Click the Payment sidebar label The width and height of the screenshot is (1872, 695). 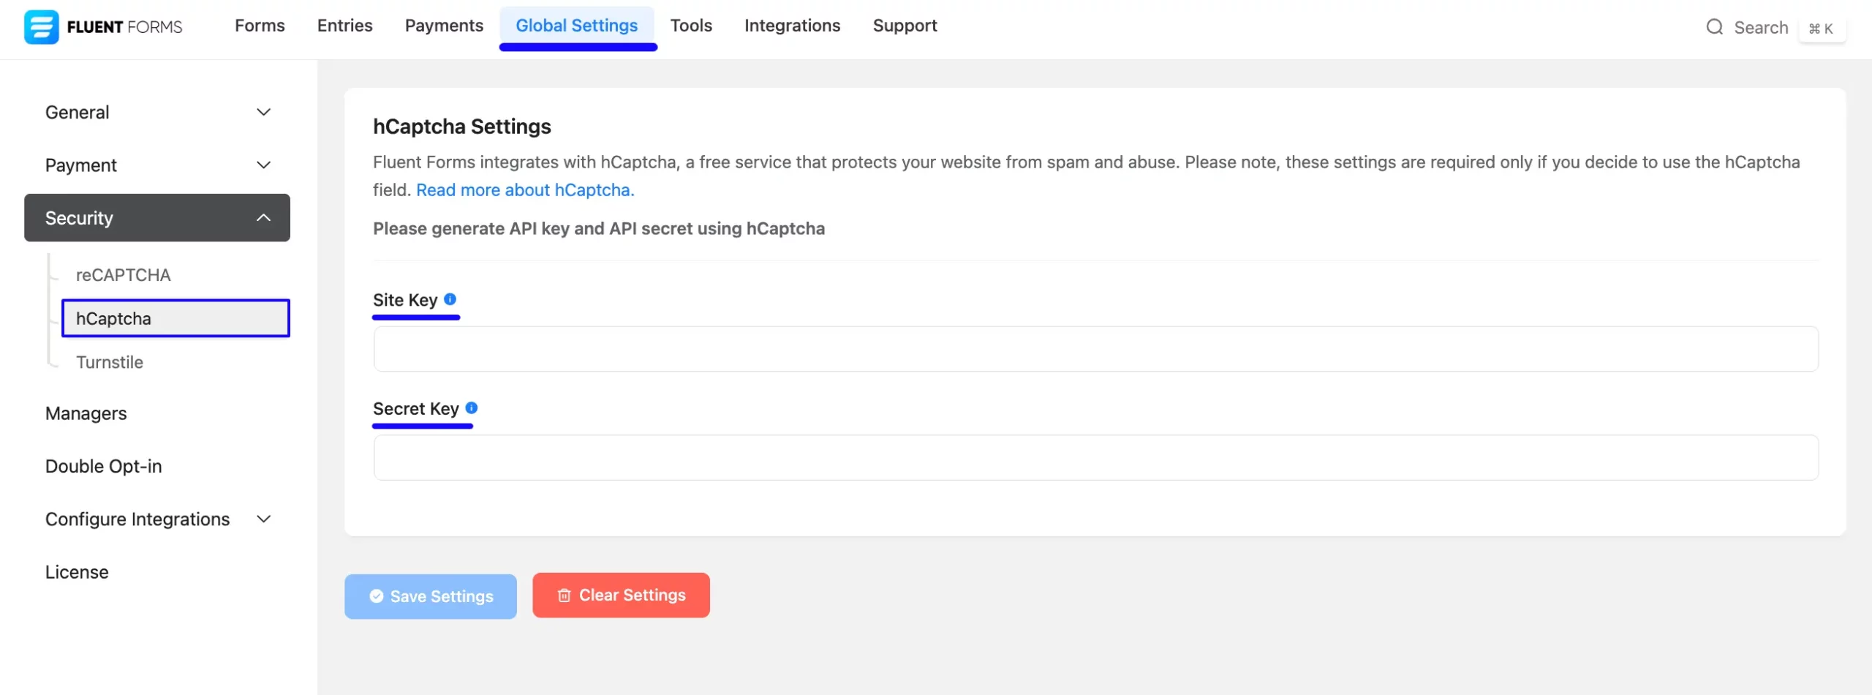[81, 165]
